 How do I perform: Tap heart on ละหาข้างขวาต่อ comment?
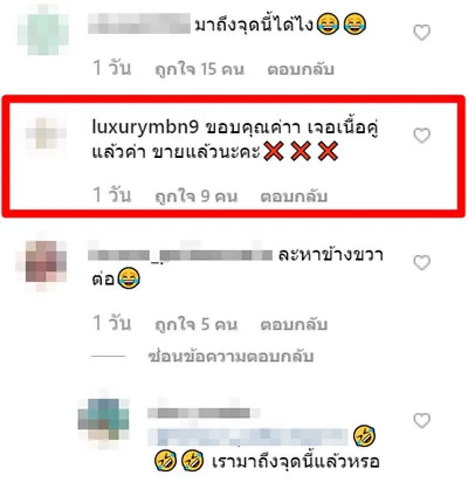point(422,262)
